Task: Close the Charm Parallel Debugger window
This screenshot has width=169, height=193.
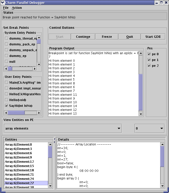Action: [x=166, y=3]
